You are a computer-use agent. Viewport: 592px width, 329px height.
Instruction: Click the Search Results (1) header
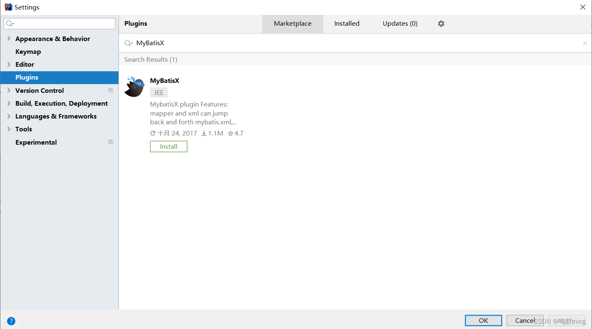151,59
